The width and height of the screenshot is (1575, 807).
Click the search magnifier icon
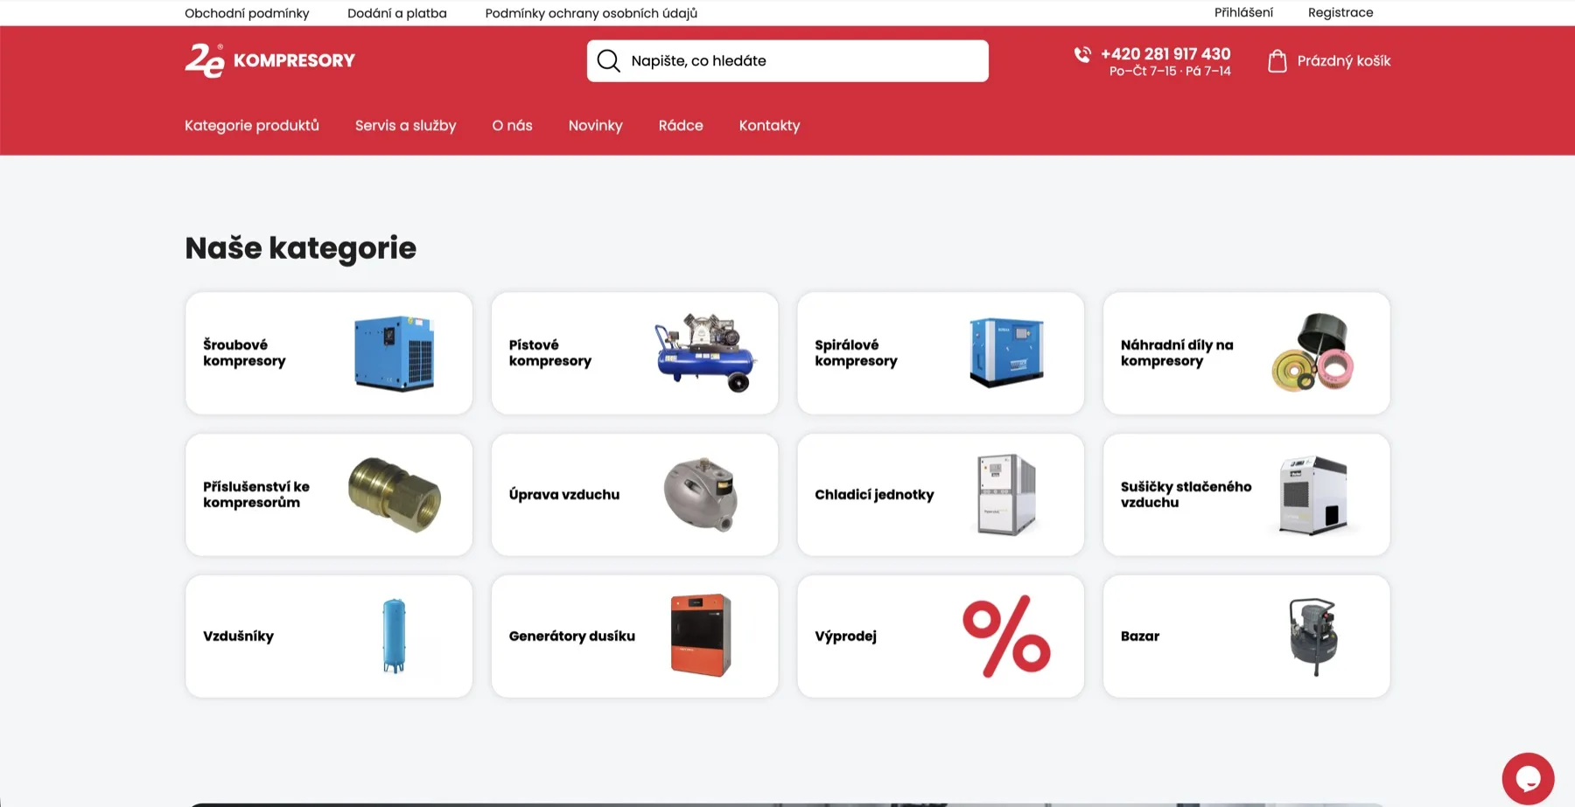click(608, 60)
